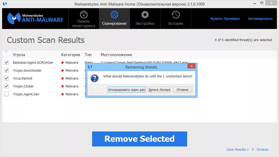This screenshot has width=279, height=157.
Task: Click red Malware dot for Backdoor.Agent.DCRSAGen
Action: tap(63, 62)
